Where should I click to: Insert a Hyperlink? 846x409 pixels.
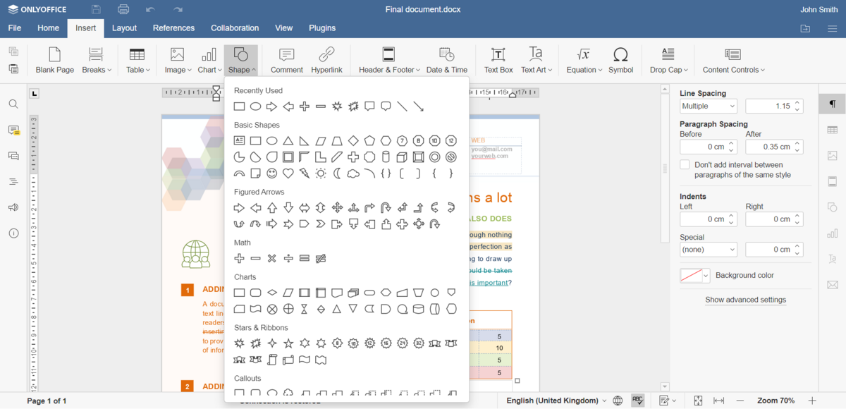click(x=326, y=61)
